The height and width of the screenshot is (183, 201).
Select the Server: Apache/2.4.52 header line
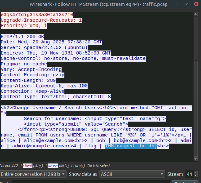(x=44, y=48)
